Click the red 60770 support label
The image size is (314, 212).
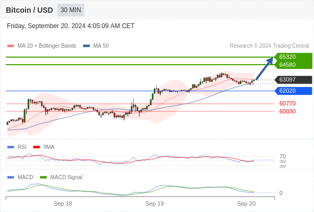(x=287, y=103)
